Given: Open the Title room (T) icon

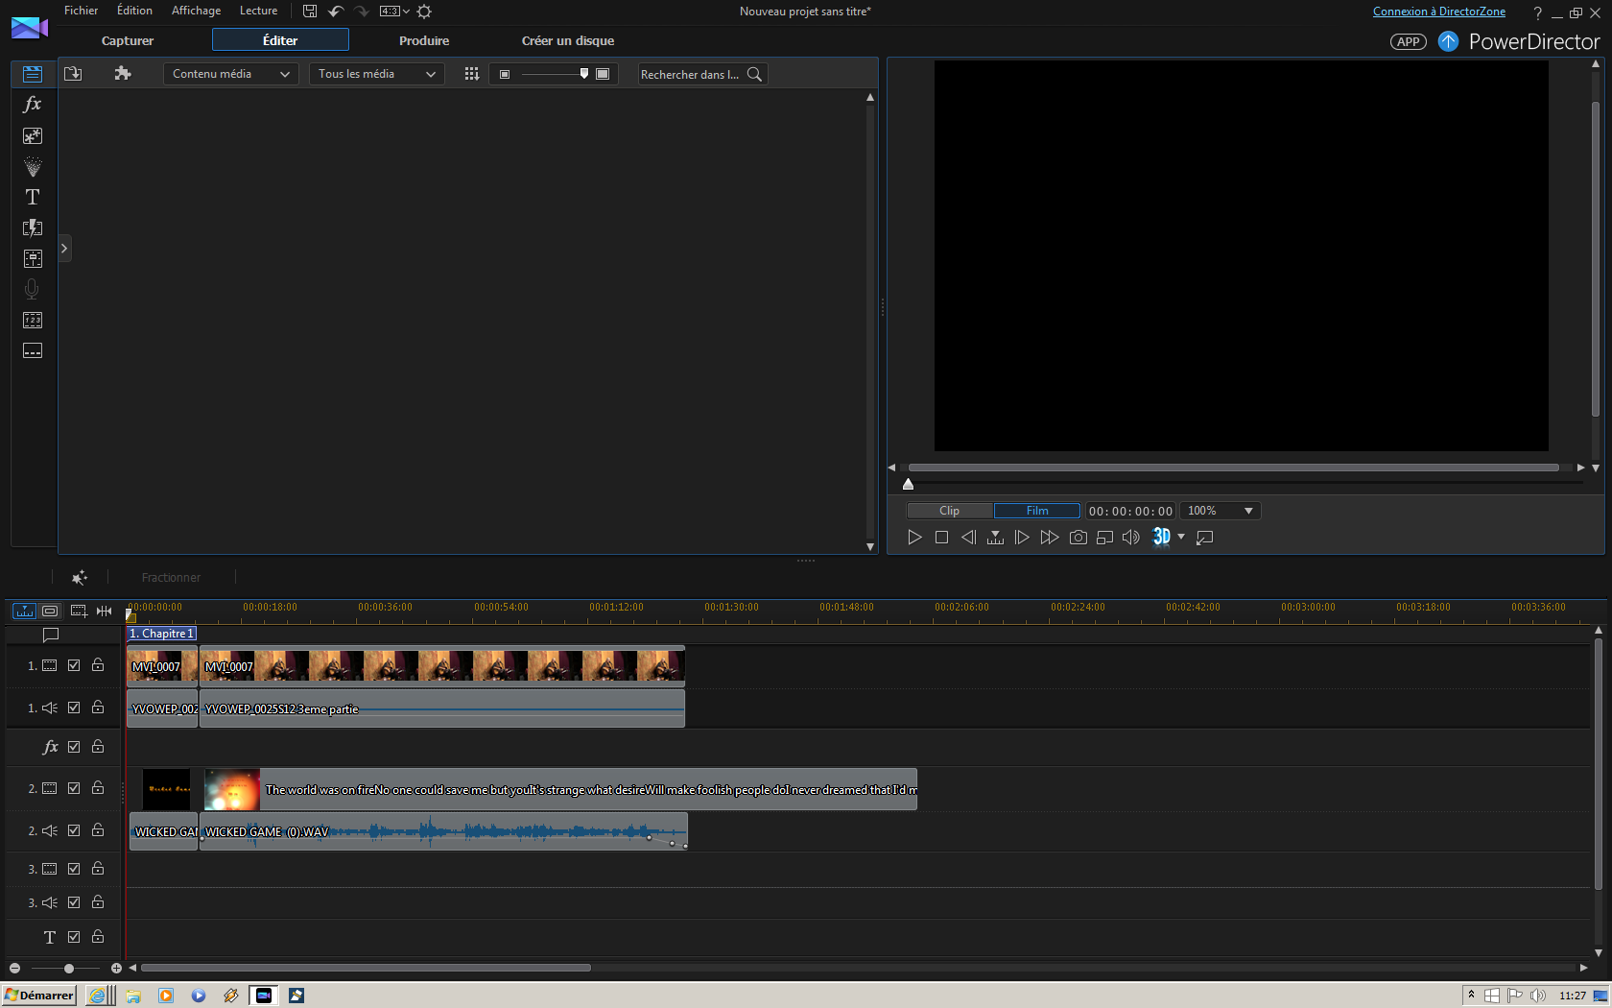Looking at the screenshot, I should [x=32, y=197].
